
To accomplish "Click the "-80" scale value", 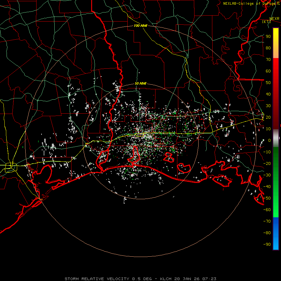I will click(267, 233).
